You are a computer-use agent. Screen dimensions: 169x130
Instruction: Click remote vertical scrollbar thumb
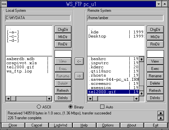(141, 88)
